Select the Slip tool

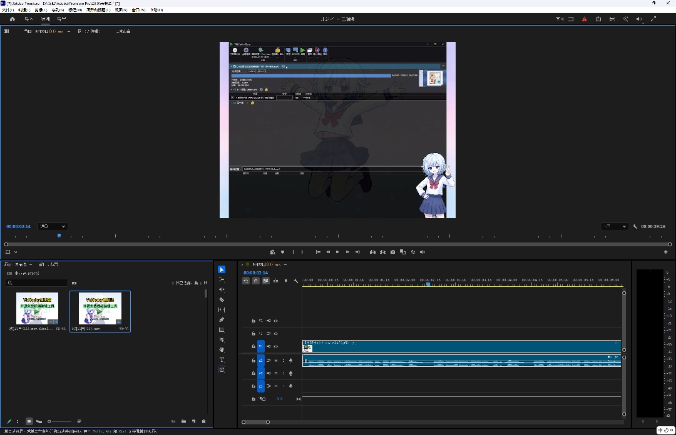click(222, 309)
